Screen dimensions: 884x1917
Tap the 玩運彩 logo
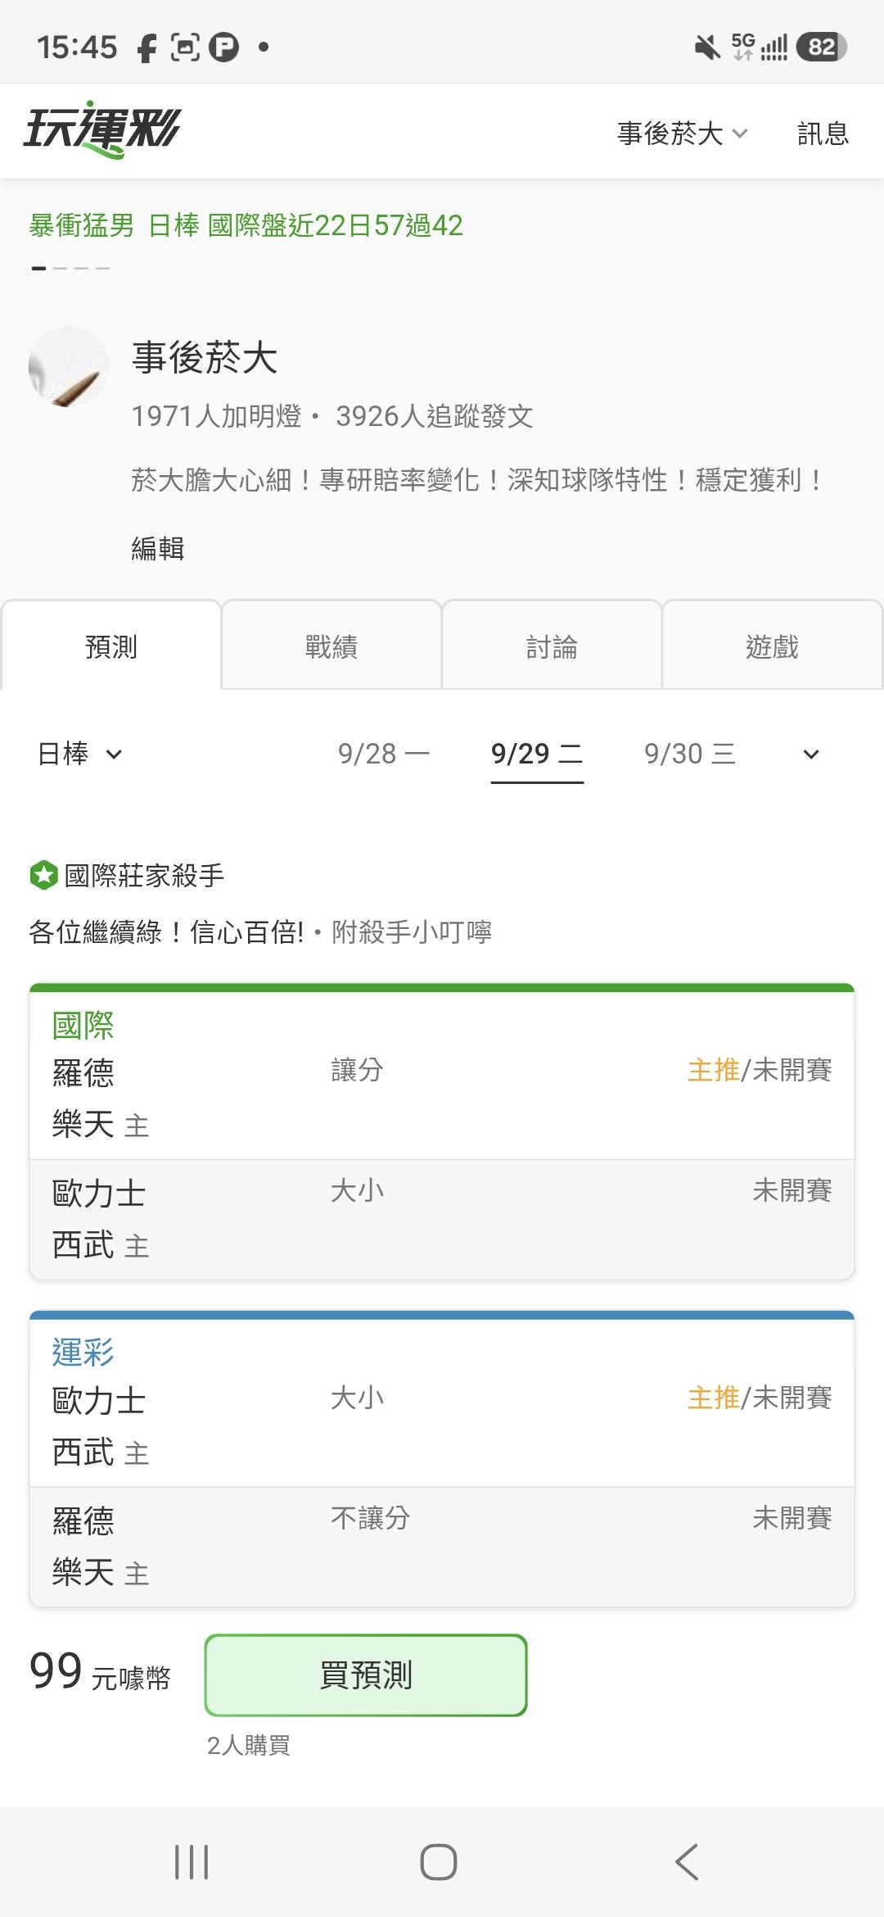101,129
